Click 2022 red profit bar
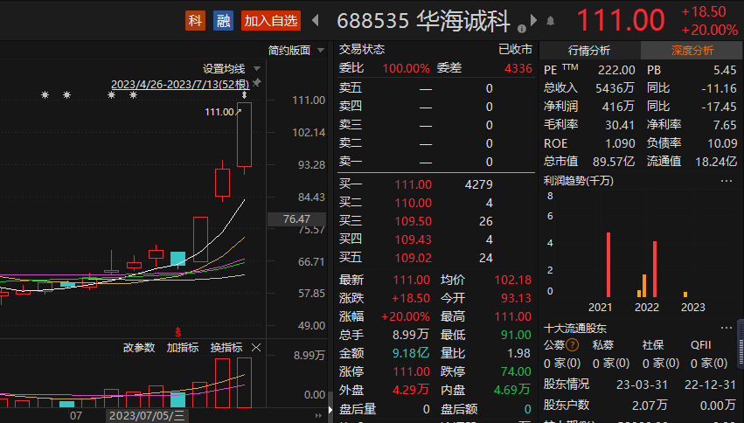 [x=655, y=269]
